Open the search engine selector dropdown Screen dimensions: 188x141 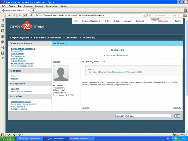148,15
